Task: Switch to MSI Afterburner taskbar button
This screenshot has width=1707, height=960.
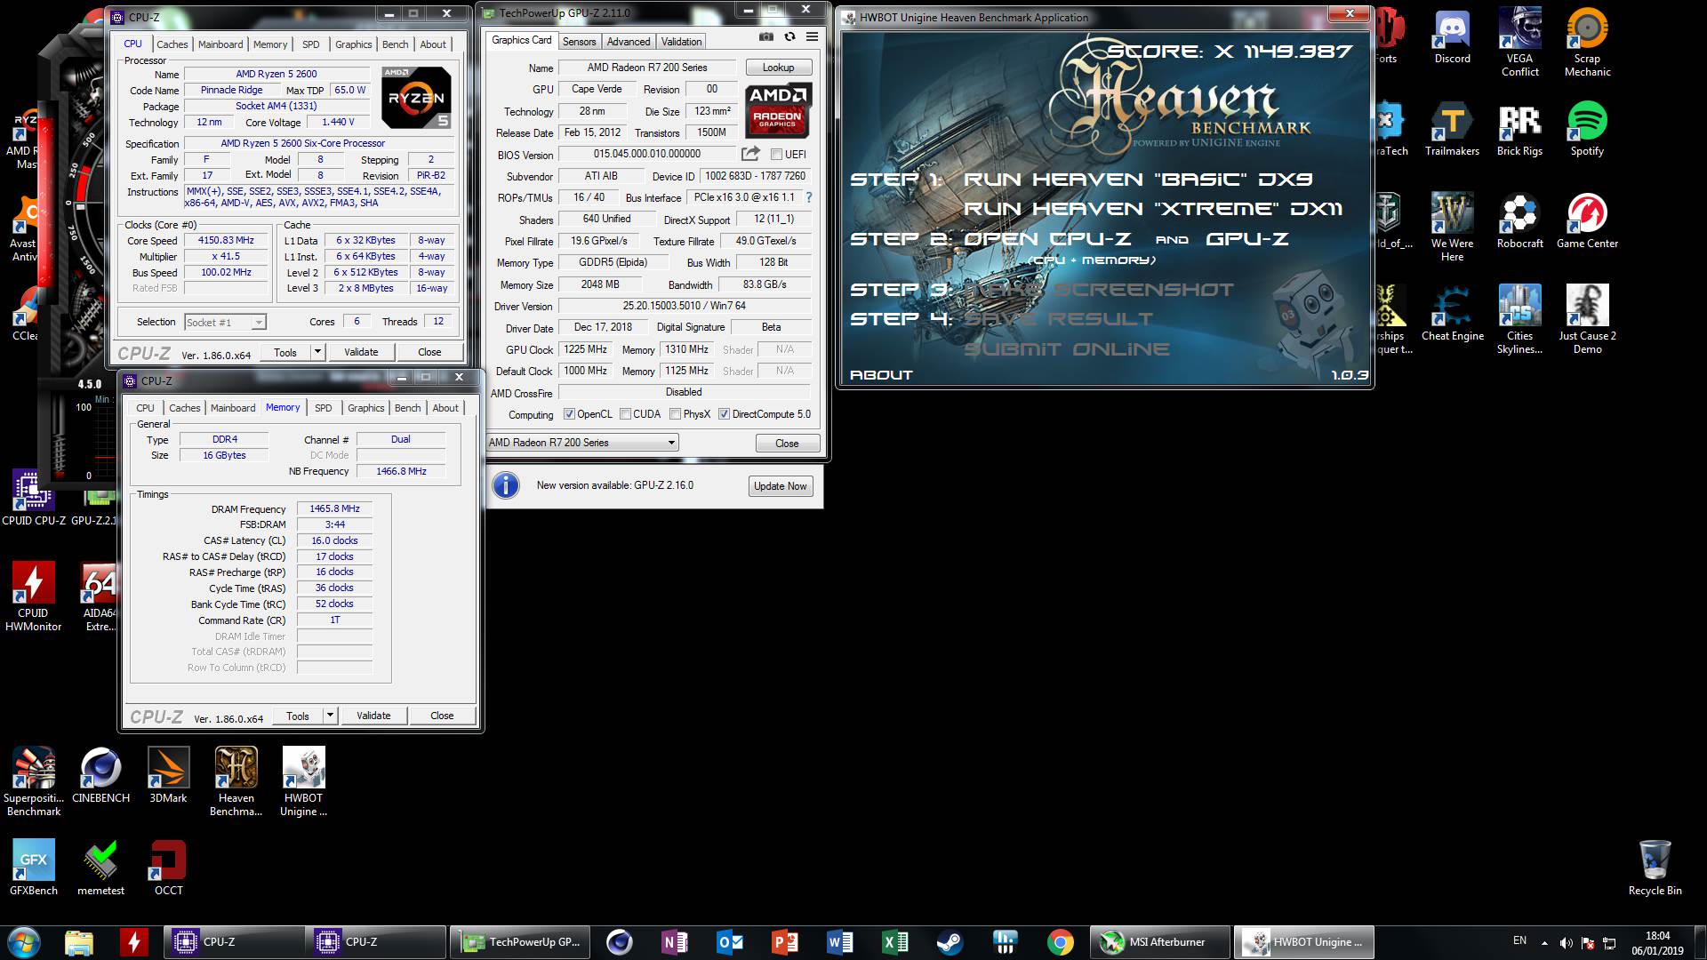Action: [1161, 941]
